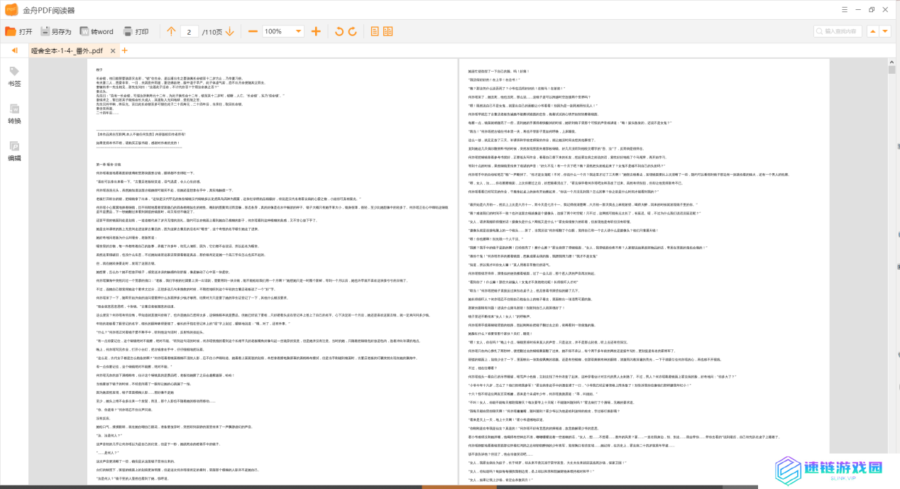Viewport: 900px width, 489px height.
Task: Go to next page with down arrow
Action: click(x=231, y=31)
